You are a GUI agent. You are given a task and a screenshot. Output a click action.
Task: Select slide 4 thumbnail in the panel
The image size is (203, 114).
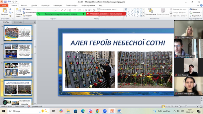pyautogui.click(x=18, y=51)
